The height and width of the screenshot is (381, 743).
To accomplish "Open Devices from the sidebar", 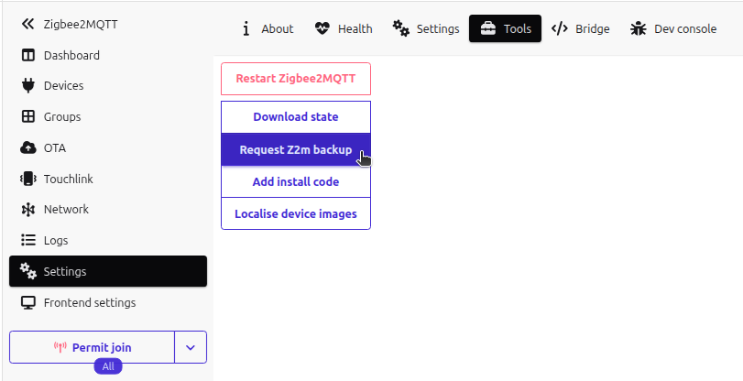I will [x=108, y=86].
